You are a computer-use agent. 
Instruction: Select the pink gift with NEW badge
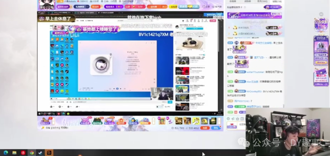[85, 121]
